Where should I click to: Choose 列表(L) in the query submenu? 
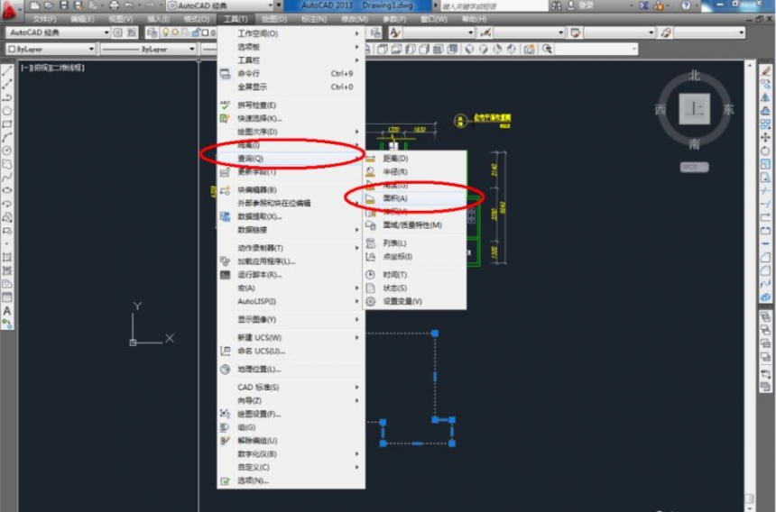click(415, 243)
